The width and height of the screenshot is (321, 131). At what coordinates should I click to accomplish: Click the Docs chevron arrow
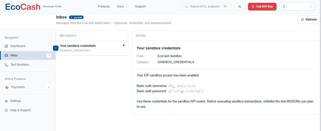126,7
